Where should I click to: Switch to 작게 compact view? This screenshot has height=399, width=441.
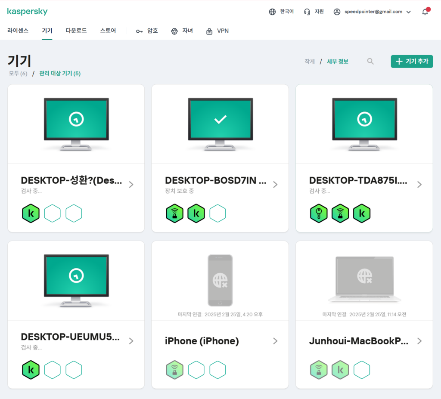point(310,61)
